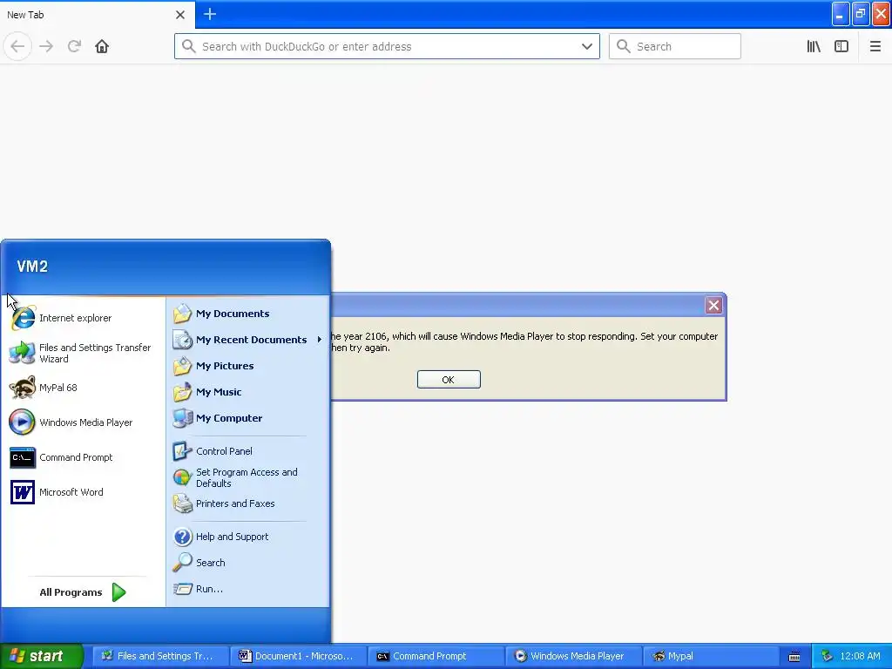Open Search from the Start menu
The height and width of the screenshot is (669, 892).
210,563
